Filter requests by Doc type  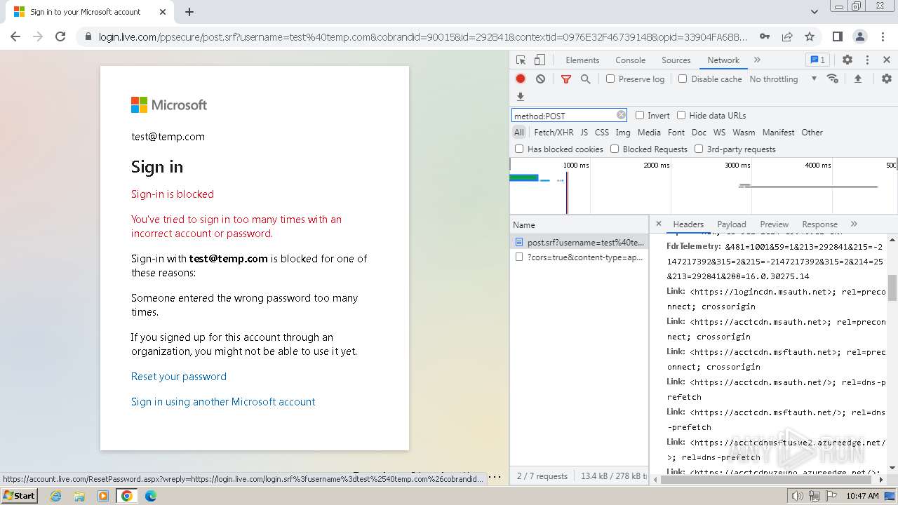point(699,133)
